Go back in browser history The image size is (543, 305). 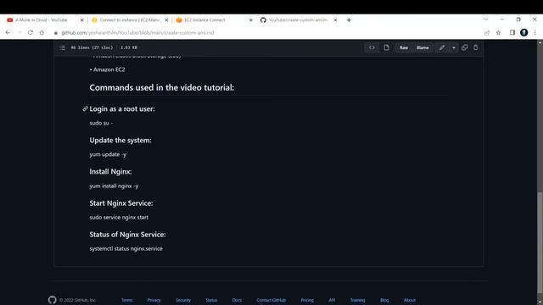coord(8,32)
